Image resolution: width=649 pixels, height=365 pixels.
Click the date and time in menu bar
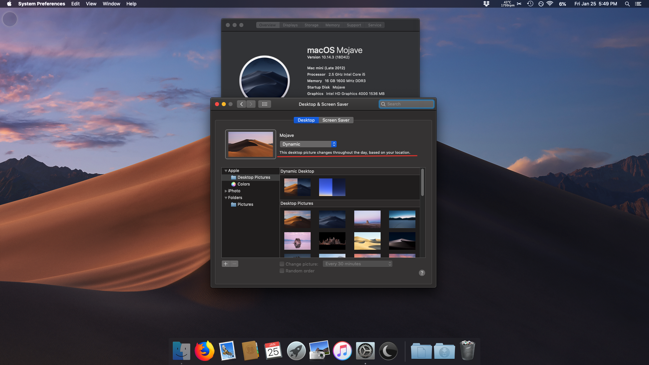click(x=596, y=4)
